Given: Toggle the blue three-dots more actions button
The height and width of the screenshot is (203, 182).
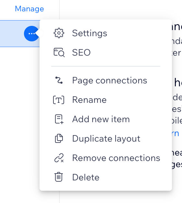Looking at the screenshot, I should coord(32,34).
